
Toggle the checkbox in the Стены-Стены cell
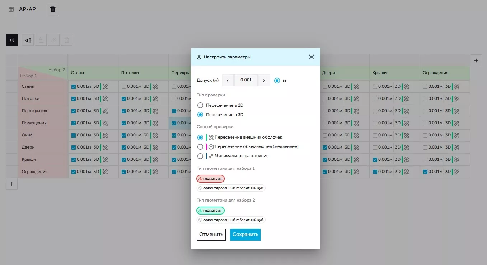pos(74,86)
